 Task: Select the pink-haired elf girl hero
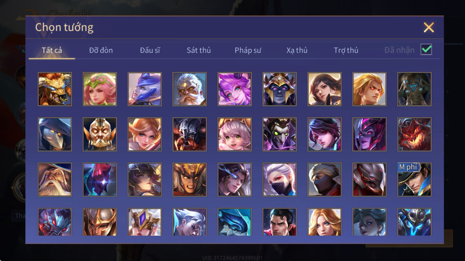(x=100, y=89)
